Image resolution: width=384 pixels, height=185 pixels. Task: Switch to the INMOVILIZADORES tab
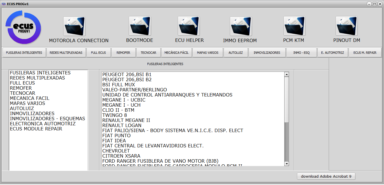coord(267,53)
